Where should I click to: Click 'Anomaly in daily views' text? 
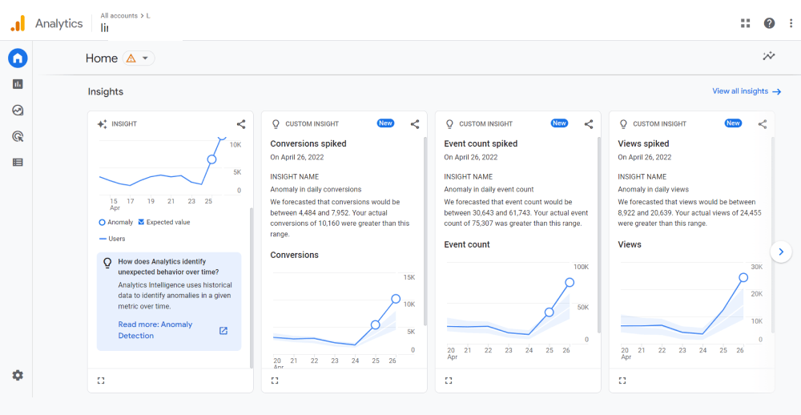tap(654, 189)
